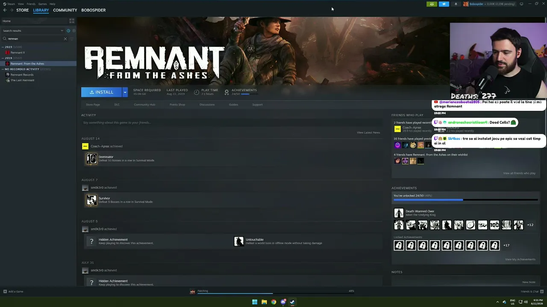Go to the COMMUNITY tab
The image size is (547, 307).
click(65, 10)
